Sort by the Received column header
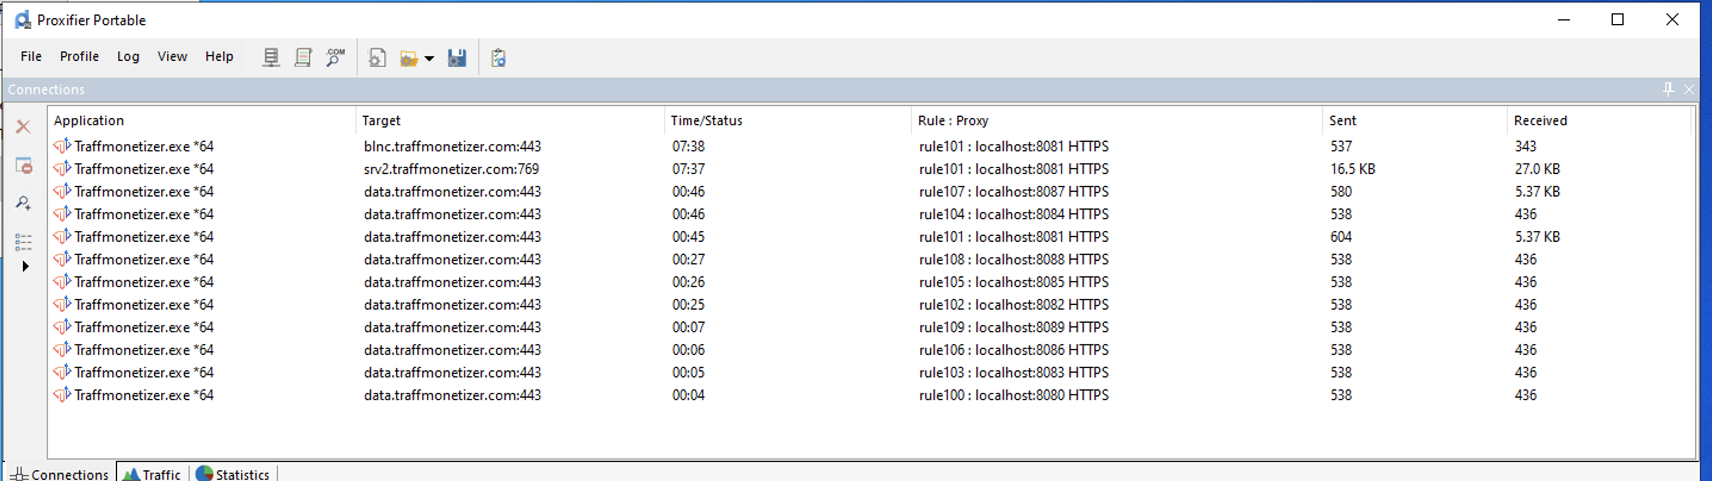The height and width of the screenshot is (481, 1712). [x=1599, y=121]
